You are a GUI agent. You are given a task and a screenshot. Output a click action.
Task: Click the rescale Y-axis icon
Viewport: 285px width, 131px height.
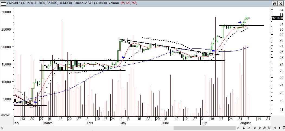tap(244, 128)
